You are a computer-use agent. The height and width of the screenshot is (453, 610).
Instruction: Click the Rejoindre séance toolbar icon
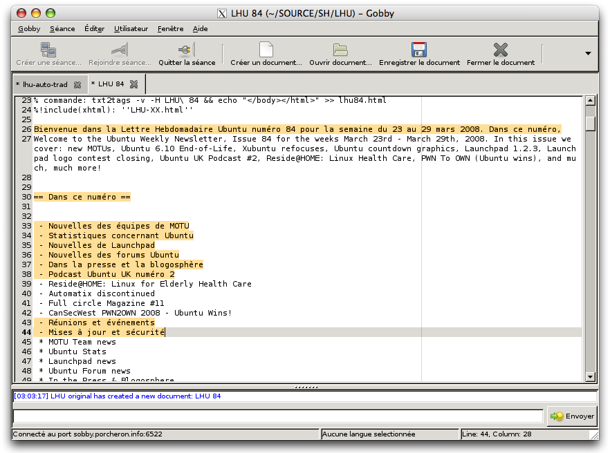pyautogui.click(x=120, y=50)
